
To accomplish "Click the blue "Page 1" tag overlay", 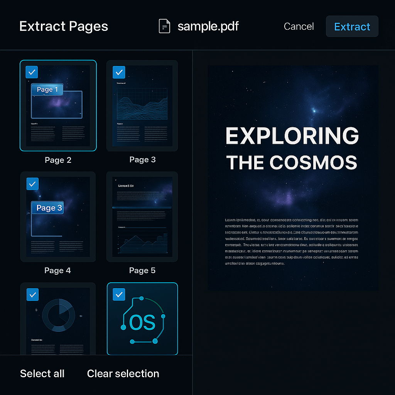I will coord(47,89).
